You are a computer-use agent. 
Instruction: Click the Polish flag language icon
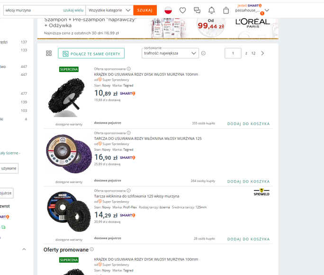[168, 10]
